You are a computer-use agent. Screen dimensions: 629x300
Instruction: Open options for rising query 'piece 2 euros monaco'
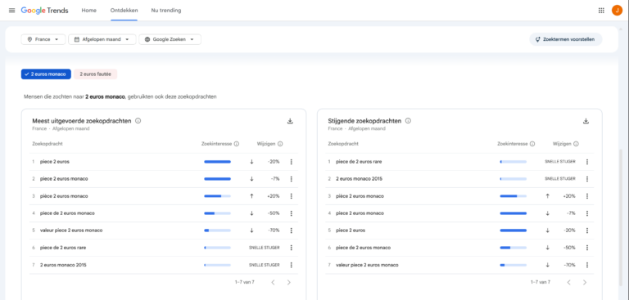click(587, 213)
